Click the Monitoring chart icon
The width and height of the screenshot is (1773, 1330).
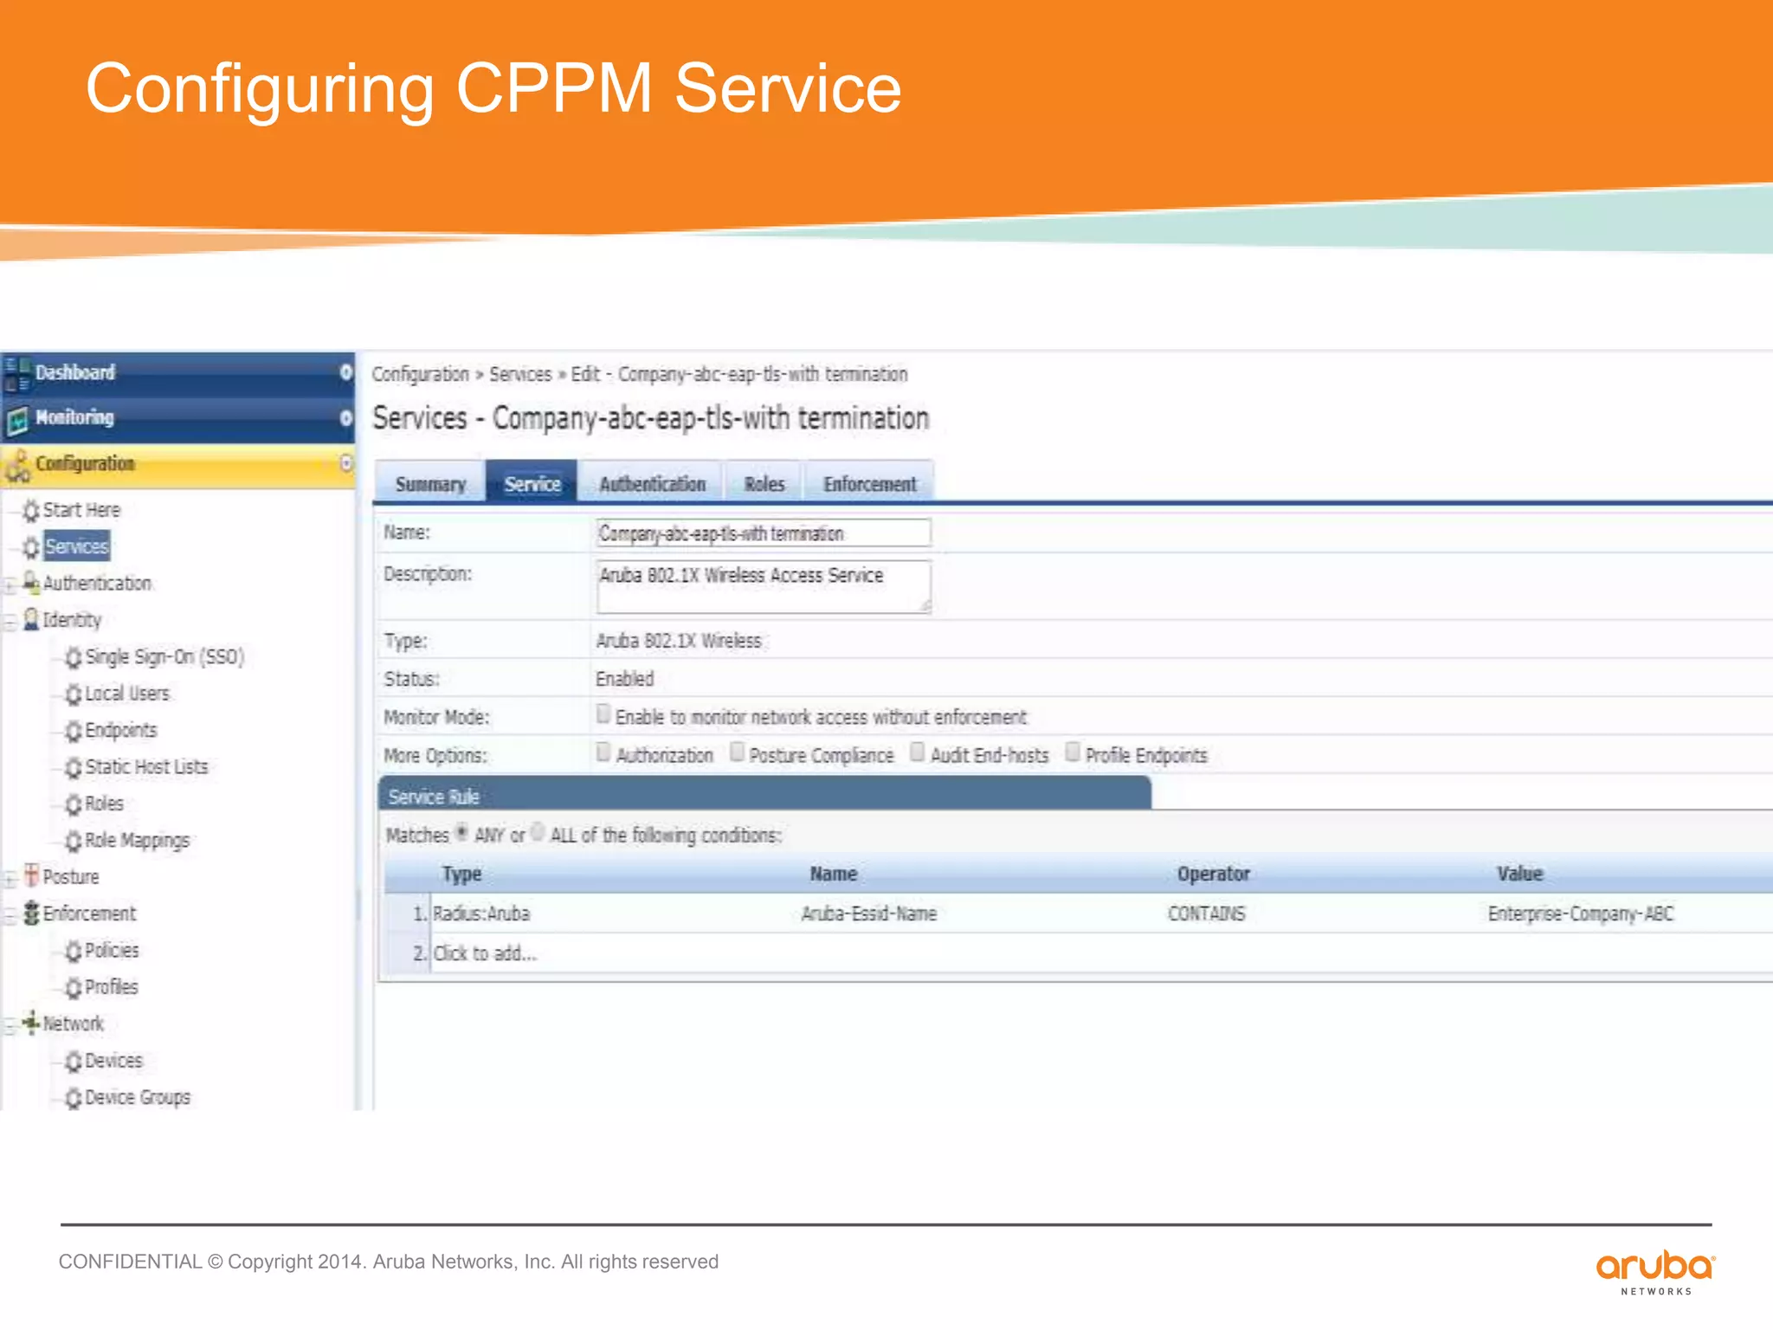pos(17,419)
